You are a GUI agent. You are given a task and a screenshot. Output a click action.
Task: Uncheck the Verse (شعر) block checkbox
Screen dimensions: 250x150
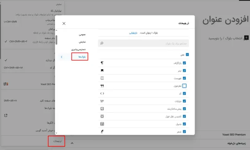[184, 132]
